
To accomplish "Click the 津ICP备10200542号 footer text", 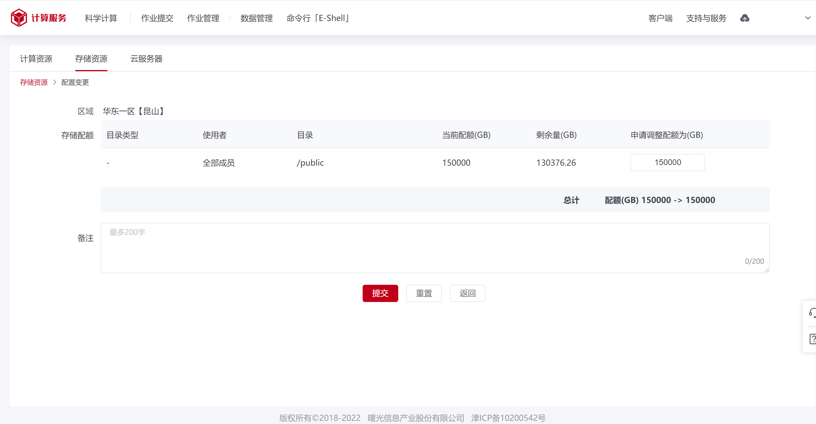I will tap(508, 418).
